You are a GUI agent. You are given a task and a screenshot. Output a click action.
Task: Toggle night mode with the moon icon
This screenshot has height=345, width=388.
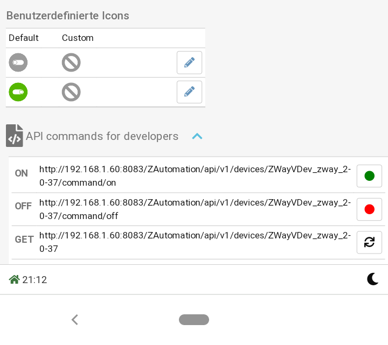tap(372, 279)
